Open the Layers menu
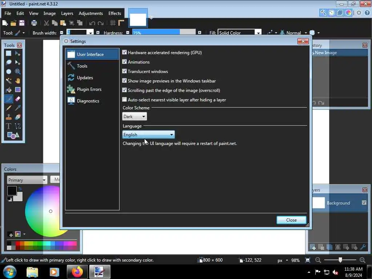 coord(67,13)
